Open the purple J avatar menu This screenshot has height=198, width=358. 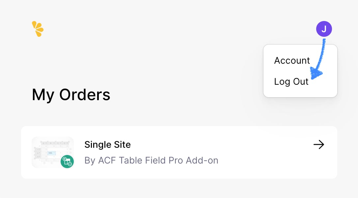(324, 29)
